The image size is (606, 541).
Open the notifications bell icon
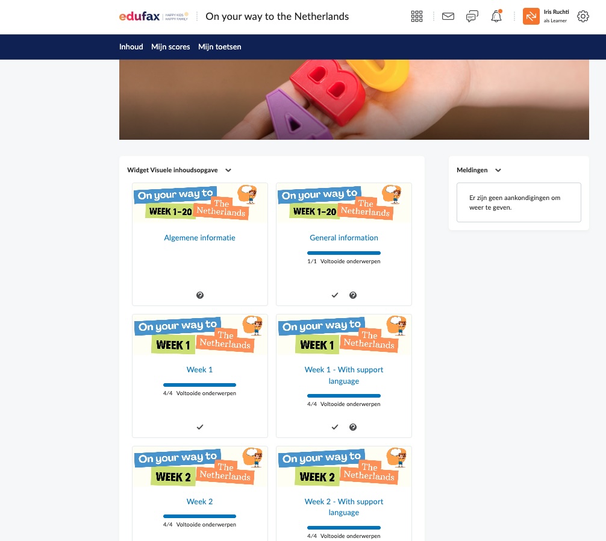click(496, 16)
